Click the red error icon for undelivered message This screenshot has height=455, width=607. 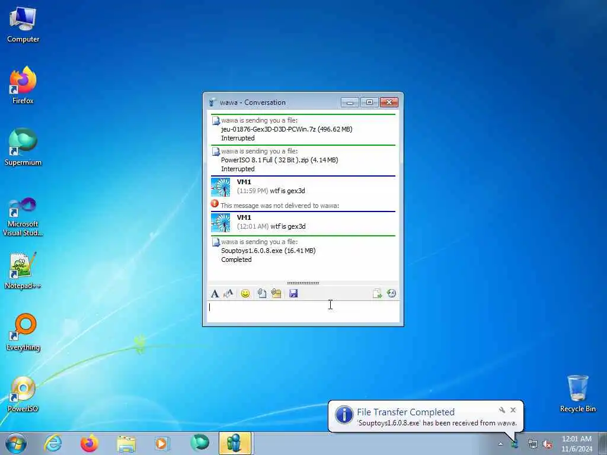tap(215, 204)
